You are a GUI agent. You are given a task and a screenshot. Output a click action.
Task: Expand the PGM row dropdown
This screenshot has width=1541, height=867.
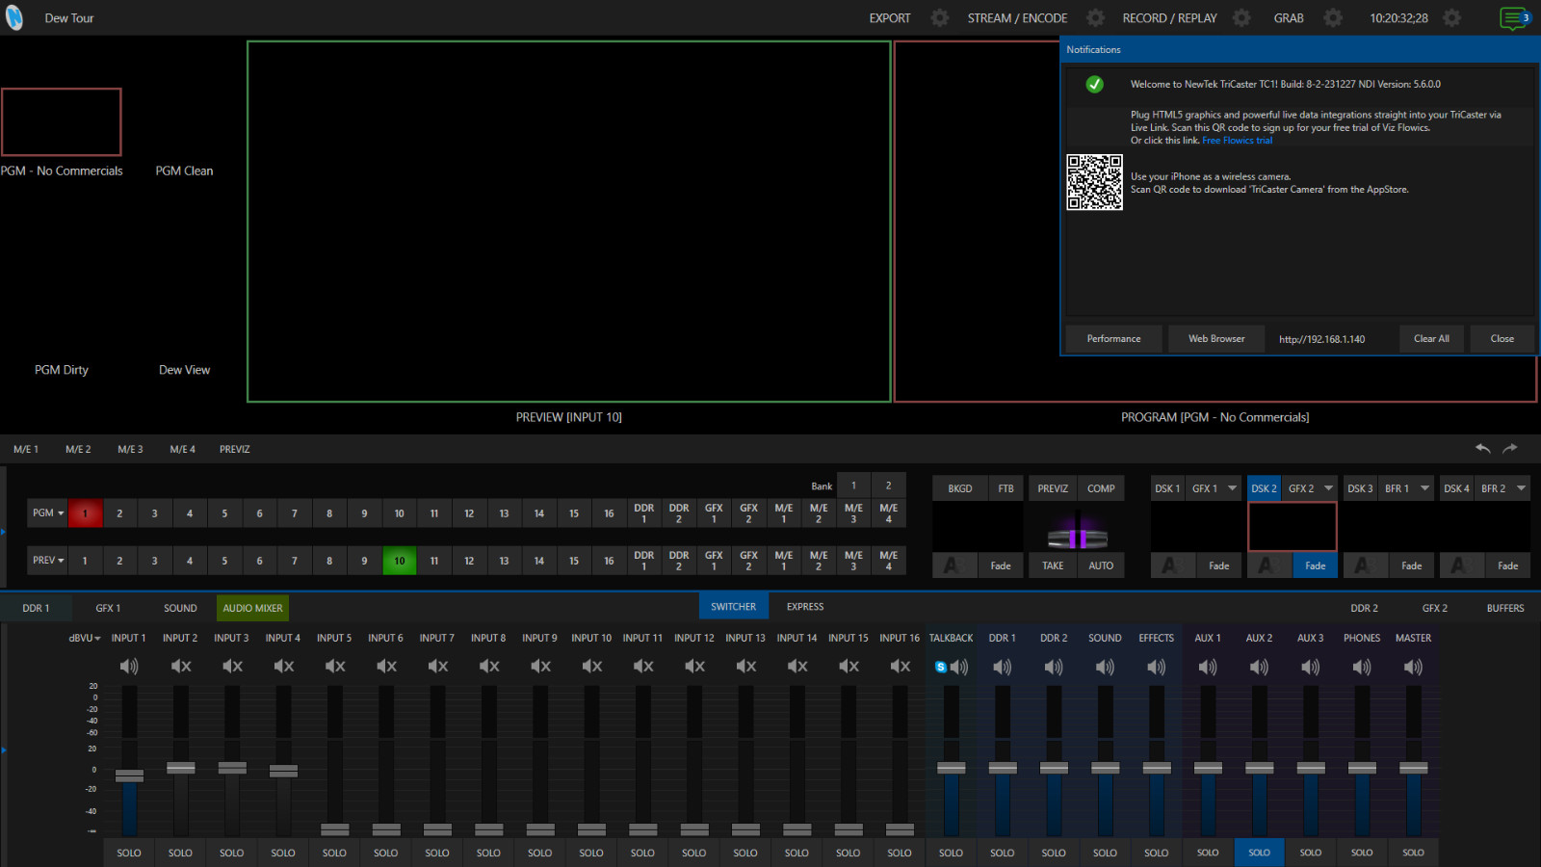[x=48, y=513]
